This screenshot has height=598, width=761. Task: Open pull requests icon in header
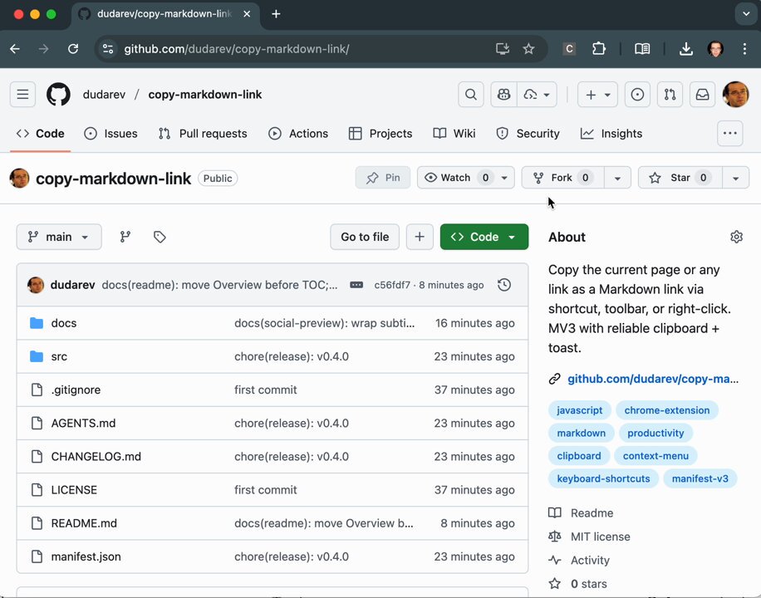[670, 94]
